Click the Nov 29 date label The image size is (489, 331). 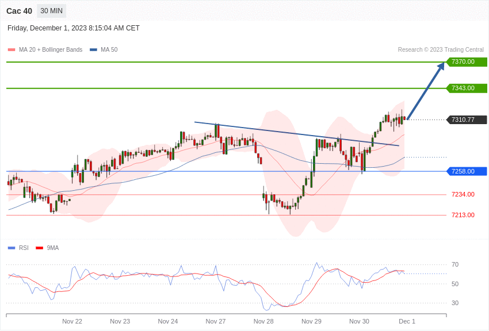pos(311,321)
